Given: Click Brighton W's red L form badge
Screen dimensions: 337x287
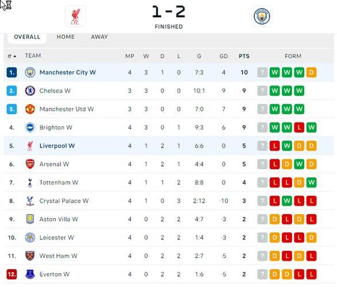Looking at the screenshot, I should (299, 127).
